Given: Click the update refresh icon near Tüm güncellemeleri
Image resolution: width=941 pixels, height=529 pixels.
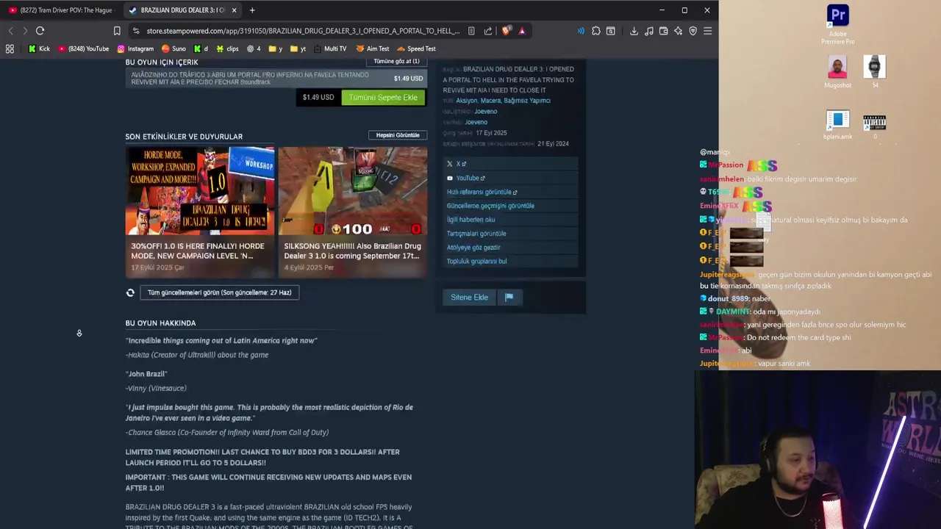Looking at the screenshot, I should click(x=130, y=292).
